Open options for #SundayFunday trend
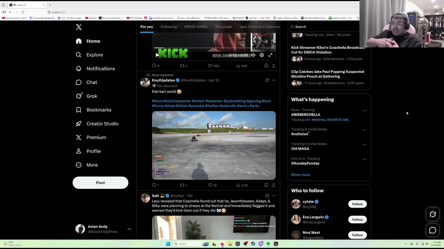 [x=364, y=159]
